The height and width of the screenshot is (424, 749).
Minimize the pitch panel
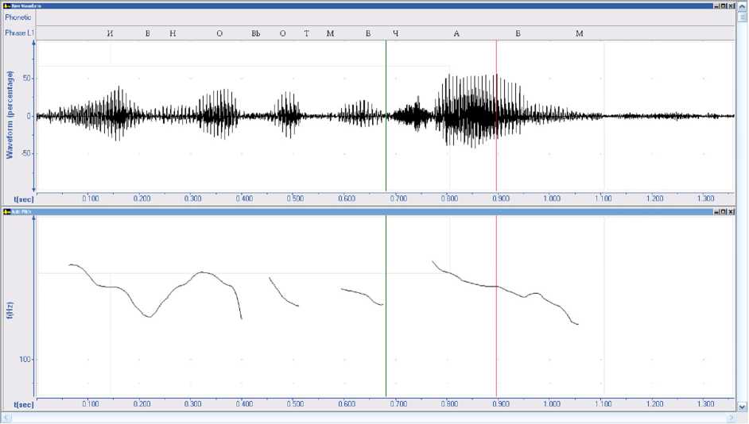click(x=716, y=211)
